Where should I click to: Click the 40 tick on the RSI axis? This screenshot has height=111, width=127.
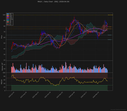pos(4,84)
